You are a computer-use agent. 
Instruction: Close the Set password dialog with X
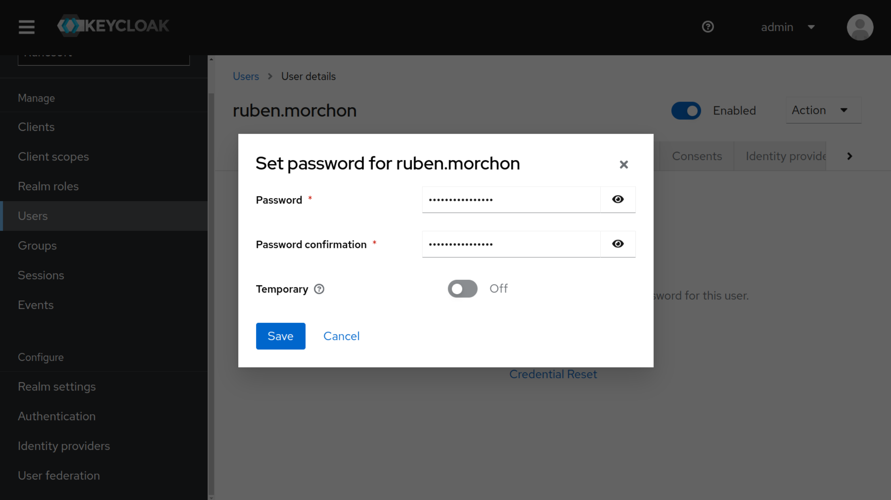pos(624,164)
